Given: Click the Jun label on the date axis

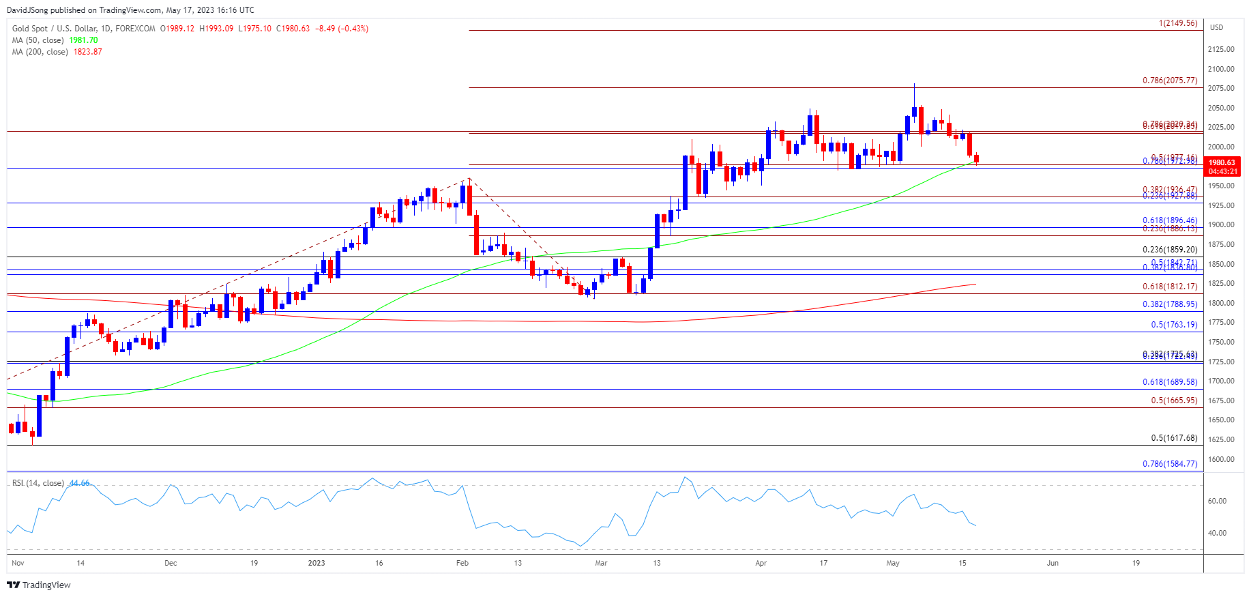Looking at the screenshot, I should pos(1053,563).
